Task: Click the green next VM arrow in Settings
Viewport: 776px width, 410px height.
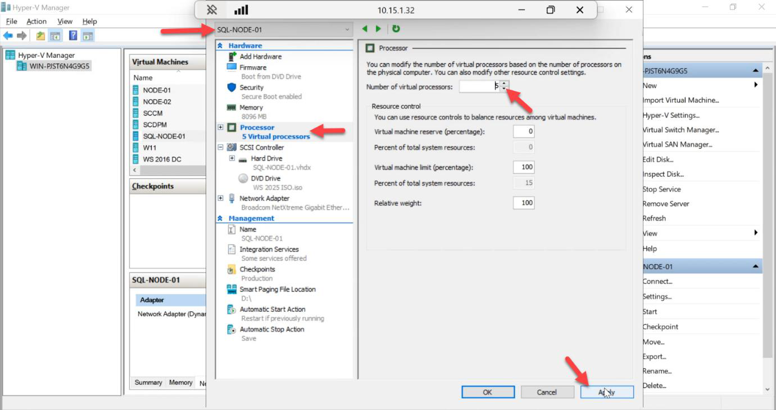Action: (378, 29)
